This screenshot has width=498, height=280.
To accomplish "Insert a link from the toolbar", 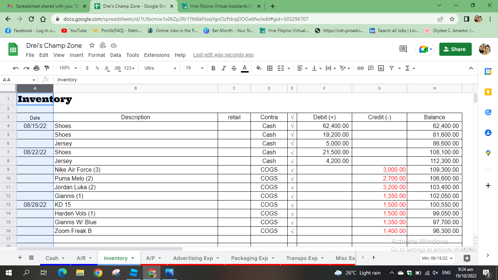I will (x=361, y=68).
